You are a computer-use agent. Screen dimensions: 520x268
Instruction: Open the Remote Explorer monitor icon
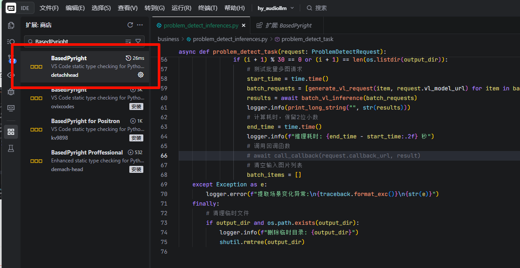[x=11, y=108]
